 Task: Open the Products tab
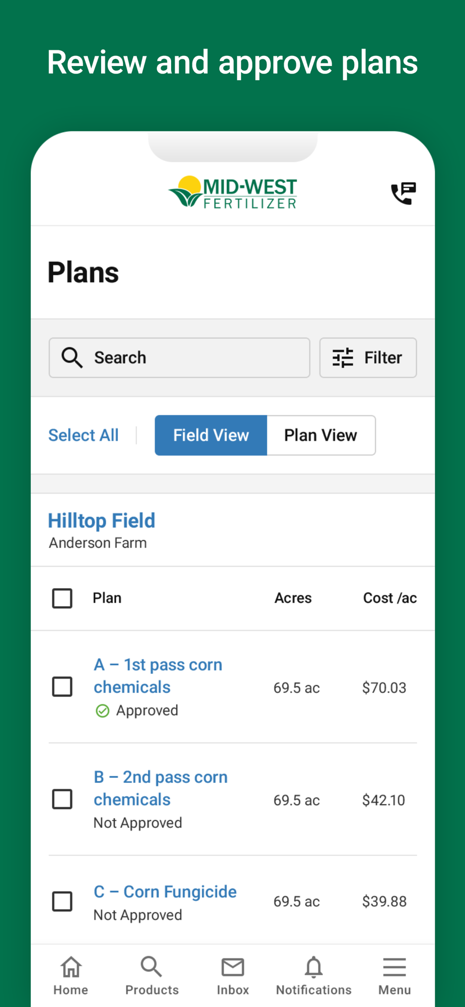tap(152, 976)
